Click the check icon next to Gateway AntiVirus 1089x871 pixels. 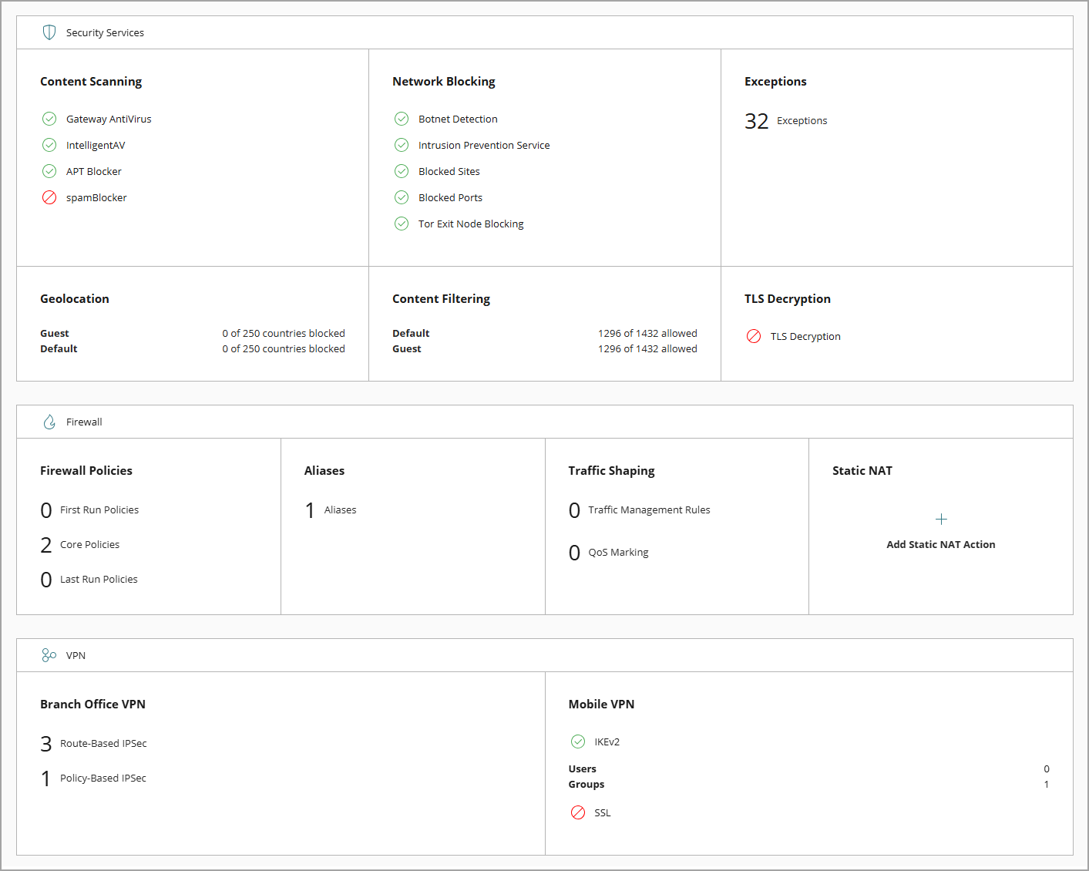pos(49,119)
